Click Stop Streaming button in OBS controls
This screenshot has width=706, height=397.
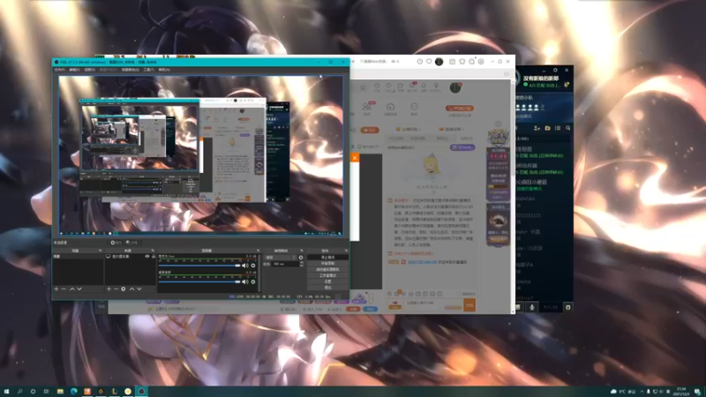point(327,257)
